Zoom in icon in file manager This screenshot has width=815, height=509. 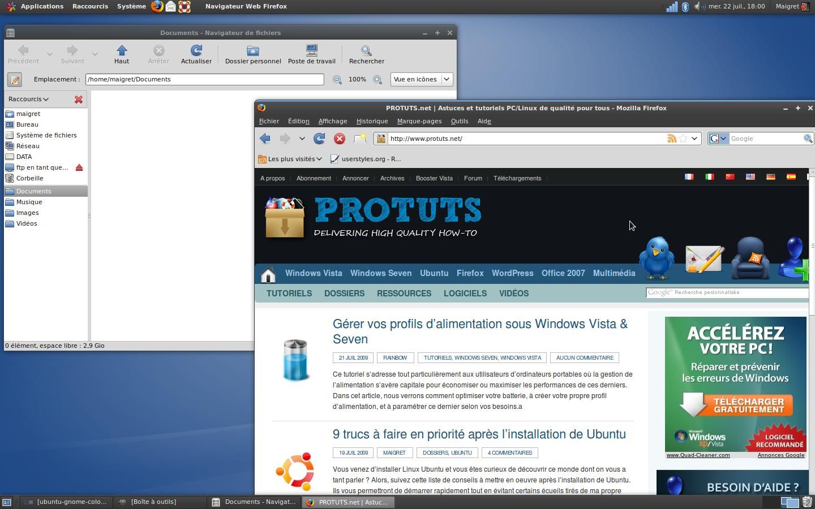[x=378, y=80]
